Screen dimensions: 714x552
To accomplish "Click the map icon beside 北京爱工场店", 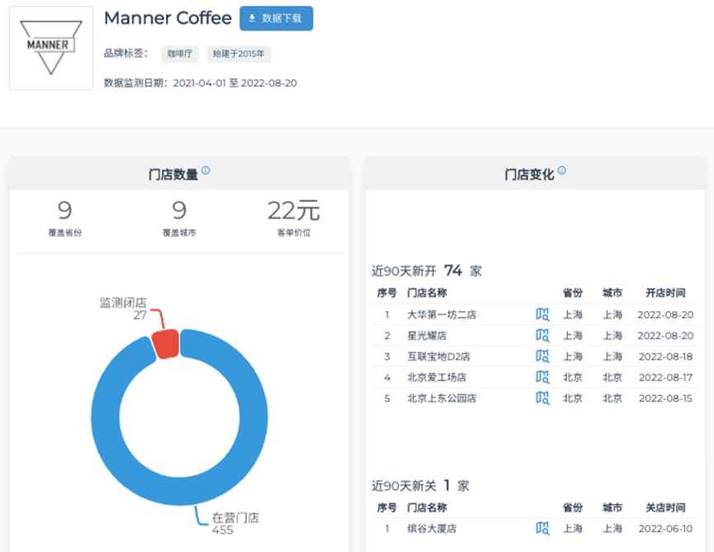I will 541,377.
